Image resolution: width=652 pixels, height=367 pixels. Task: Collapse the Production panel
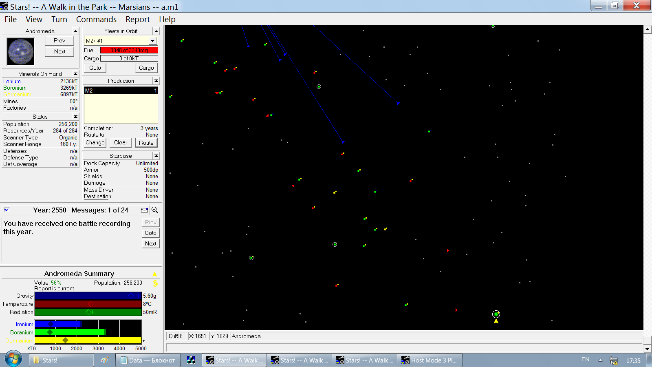click(x=156, y=81)
